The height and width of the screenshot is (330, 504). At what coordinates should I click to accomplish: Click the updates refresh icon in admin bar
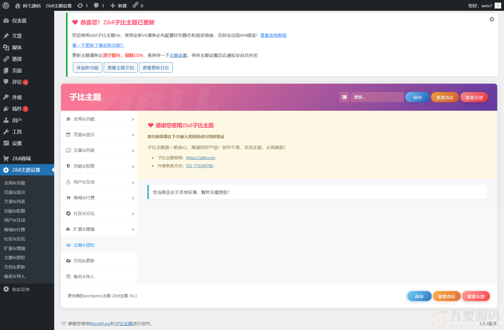pyautogui.click(x=80, y=5)
